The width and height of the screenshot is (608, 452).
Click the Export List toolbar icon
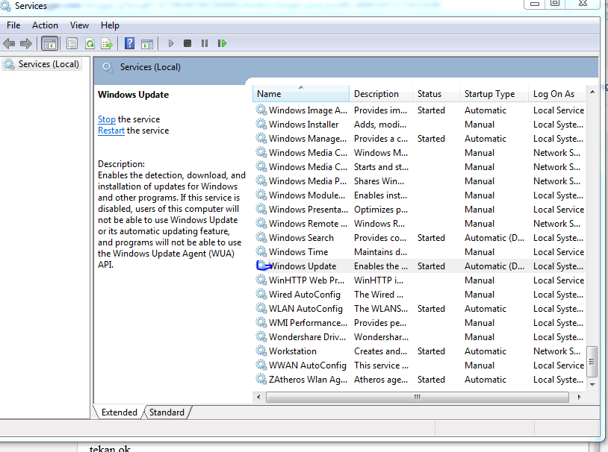[107, 43]
